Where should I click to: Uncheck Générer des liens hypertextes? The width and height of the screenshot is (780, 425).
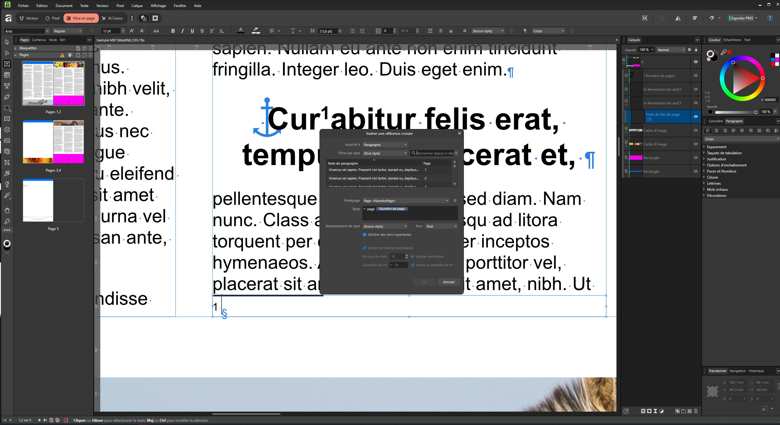click(x=364, y=235)
